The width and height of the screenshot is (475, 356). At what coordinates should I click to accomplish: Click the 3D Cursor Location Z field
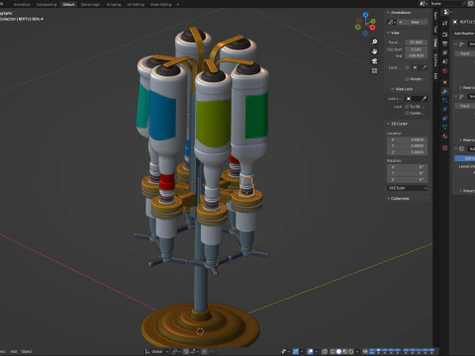[408, 152]
